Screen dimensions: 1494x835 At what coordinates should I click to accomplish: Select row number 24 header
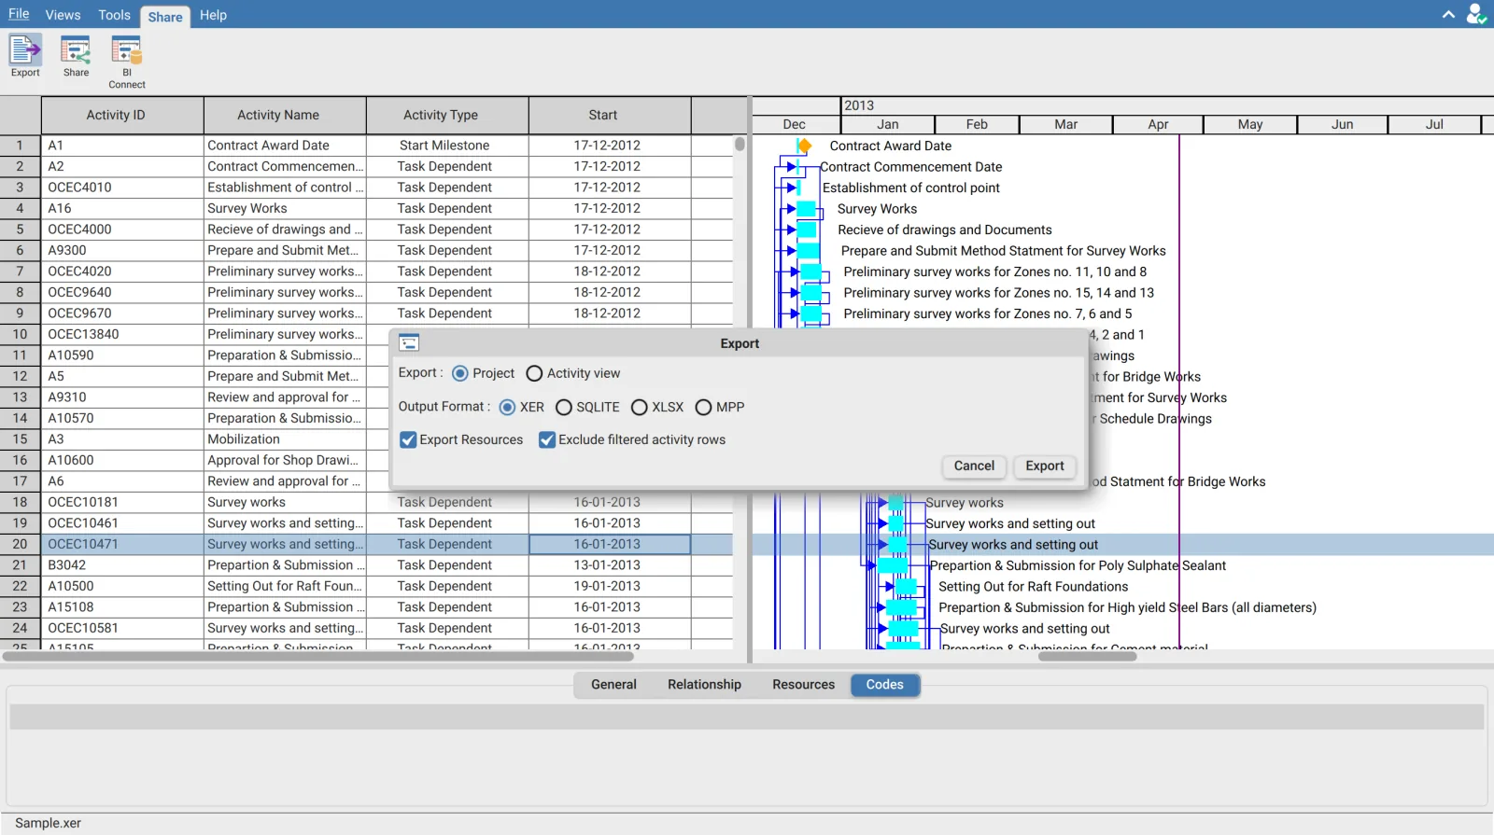click(x=20, y=628)
